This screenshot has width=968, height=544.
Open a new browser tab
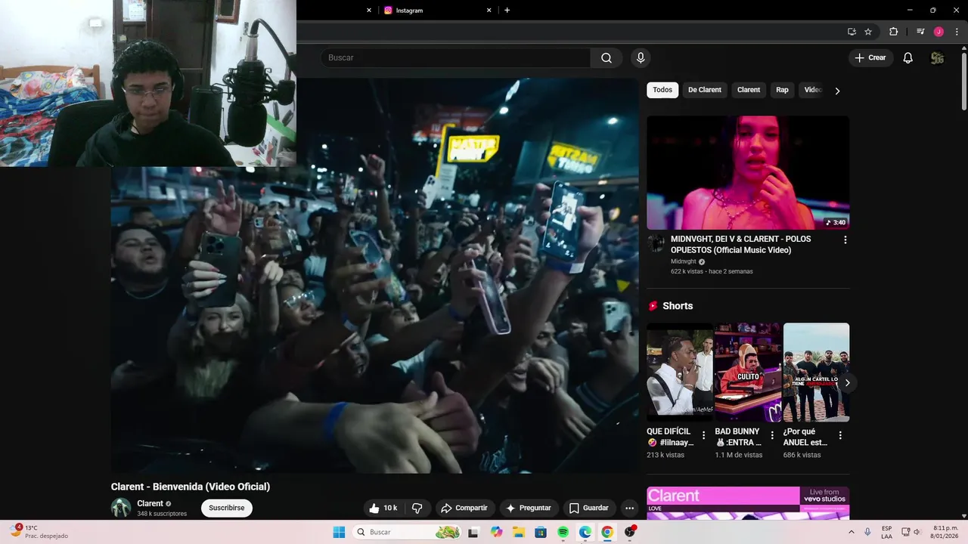(x=507, y=11)
